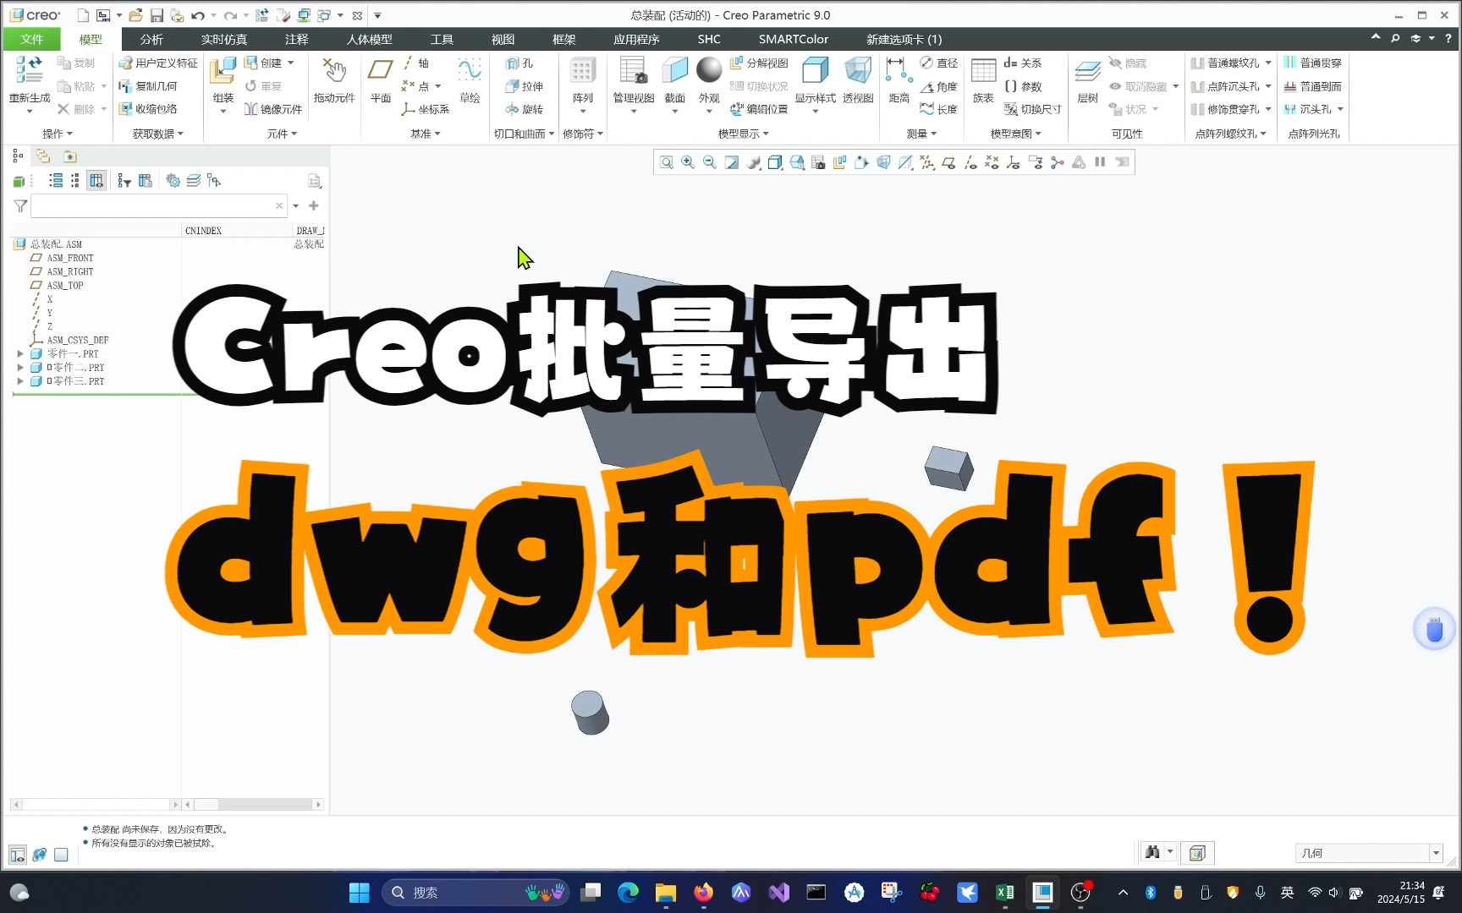Switch to the 工具 tab
Screen dimensions: 1462x913
[442, 39]
